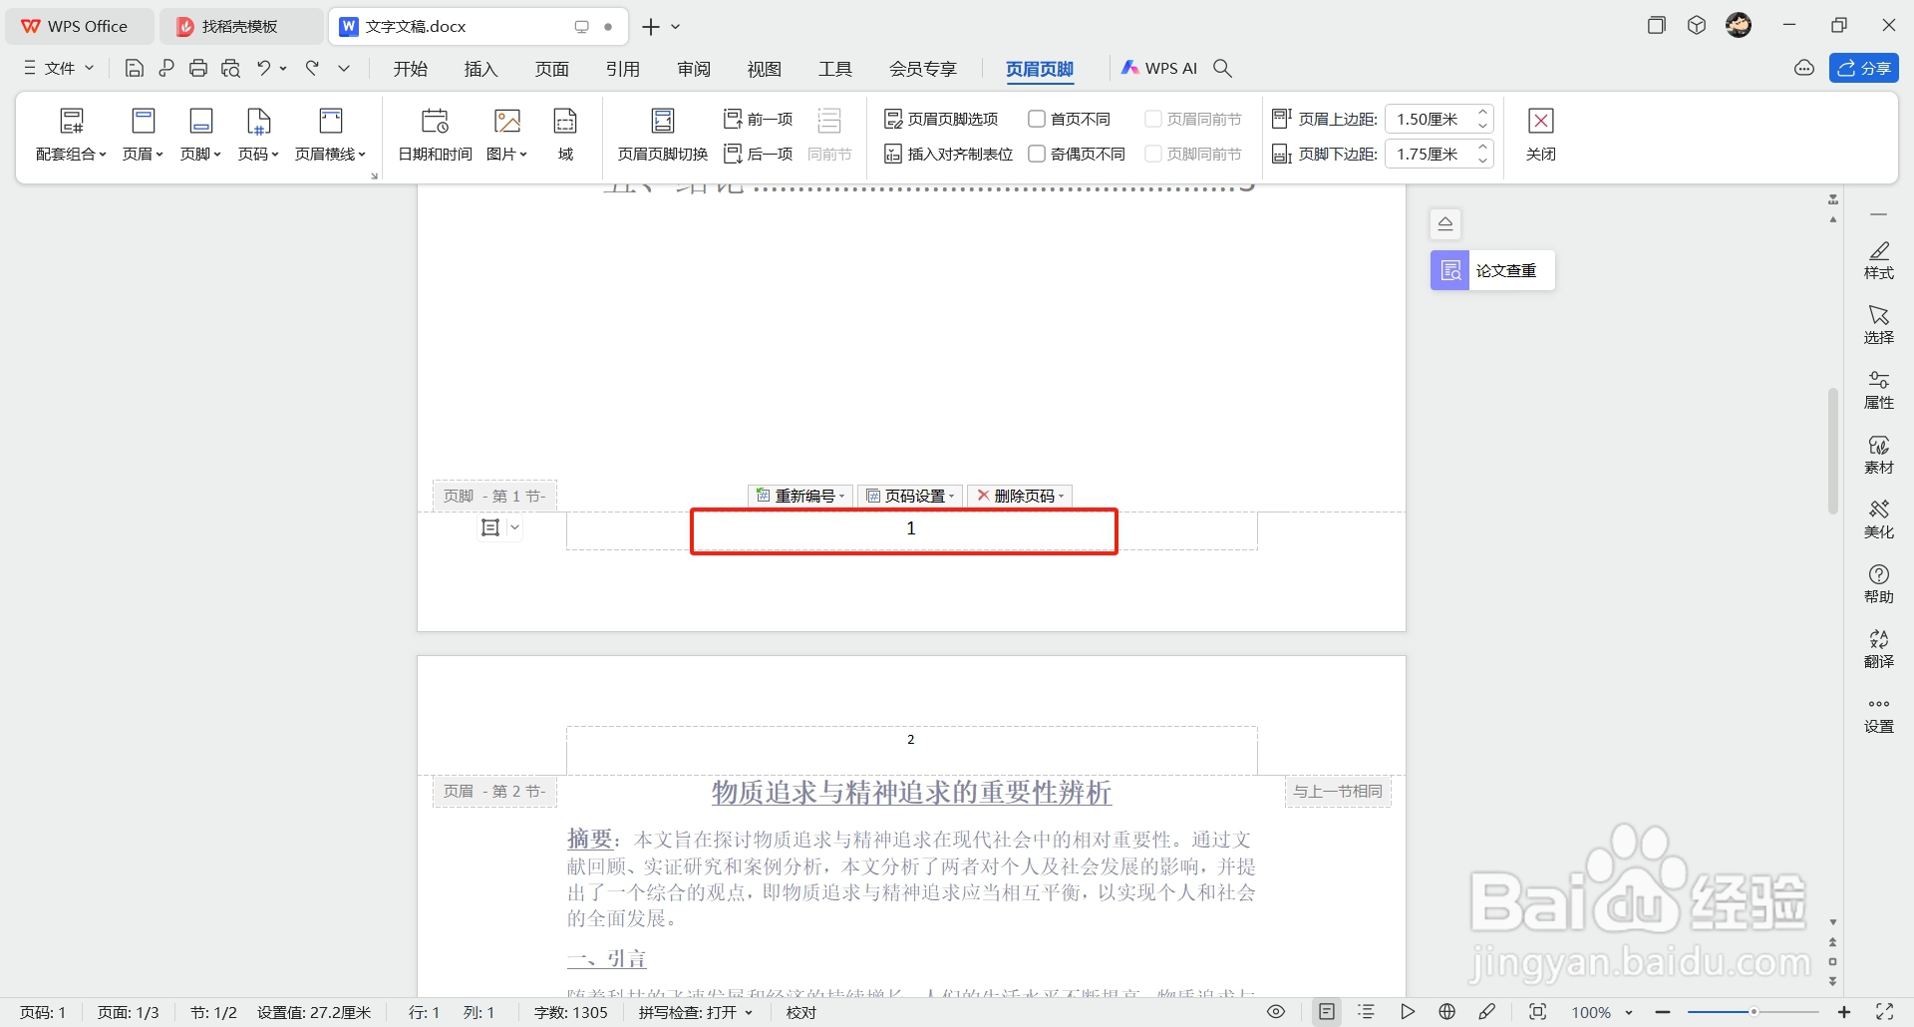The image size is (1914, 1027).
Task: Enable the 首页不同 checkbox
Action: click(x=1037, y=118)
